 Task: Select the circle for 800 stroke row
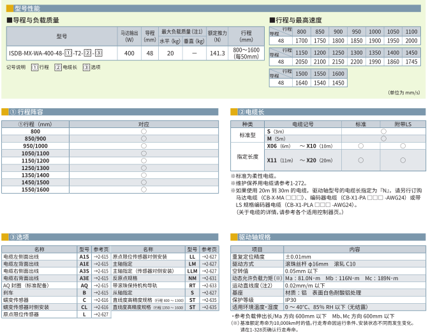point(144,131)
